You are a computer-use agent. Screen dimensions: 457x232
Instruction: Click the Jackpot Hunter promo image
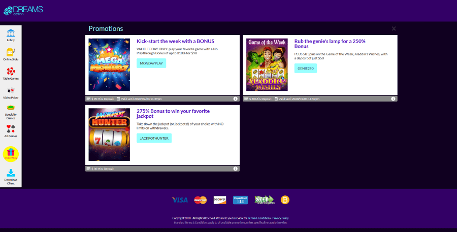pyautogui.click(x=109, y=135)
